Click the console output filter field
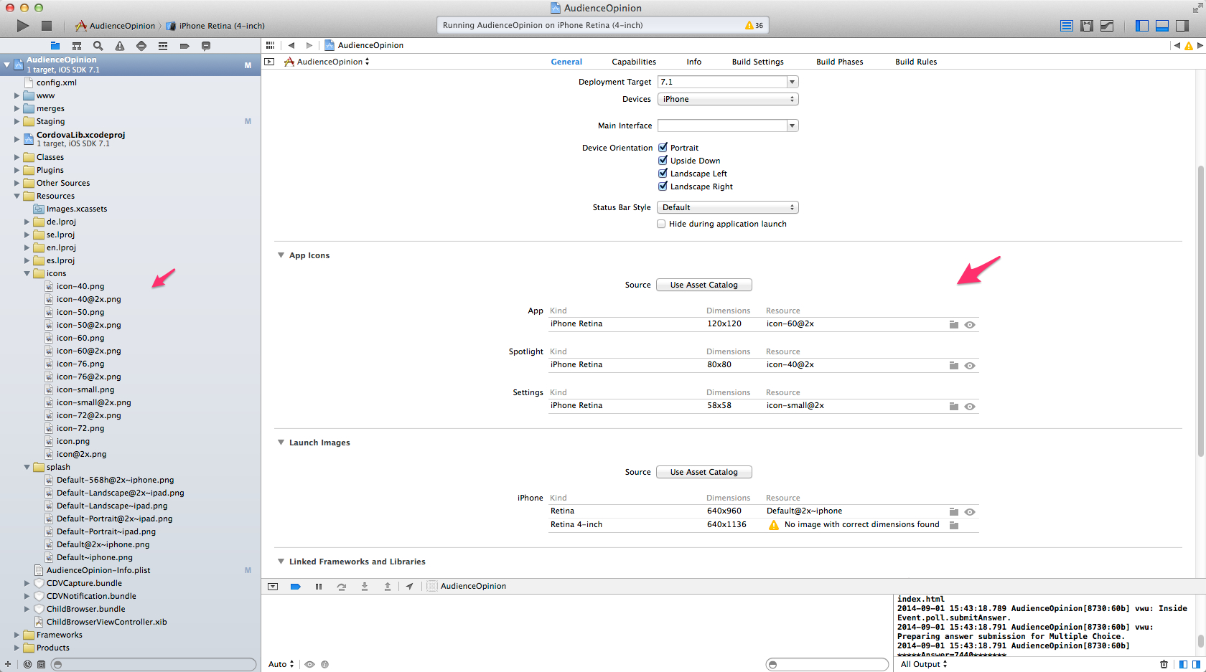The height and width of the screenshot is (672, 1206). coord(827,664)
